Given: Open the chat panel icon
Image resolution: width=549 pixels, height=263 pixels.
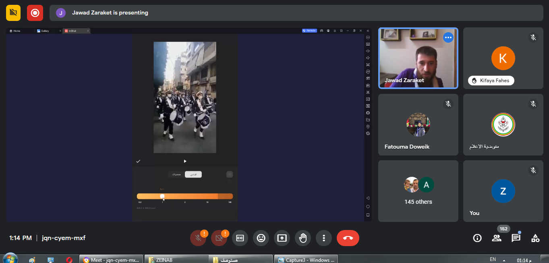Looking at the screenshot, I should click(516, 238).
